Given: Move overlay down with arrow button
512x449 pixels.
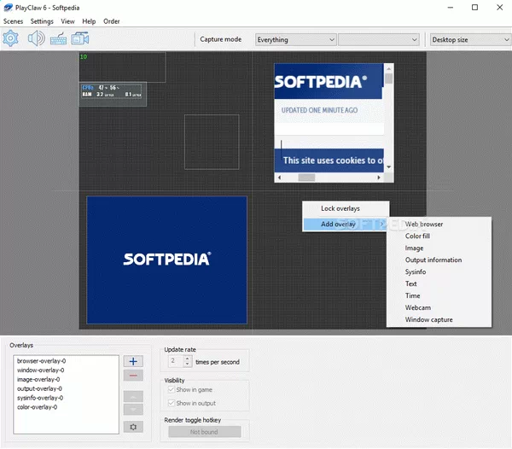Looking at the screenshot, I should 133,410.
